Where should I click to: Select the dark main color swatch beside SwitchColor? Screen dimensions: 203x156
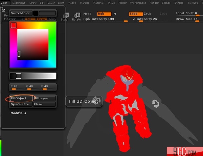(x=47, y=13)
